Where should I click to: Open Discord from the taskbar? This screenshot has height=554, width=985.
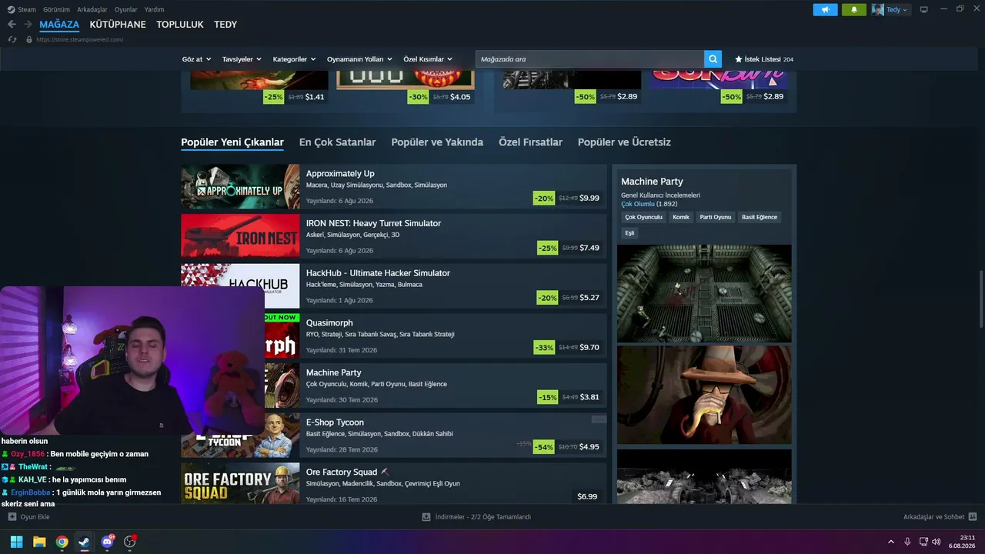(x=107, y=542)
